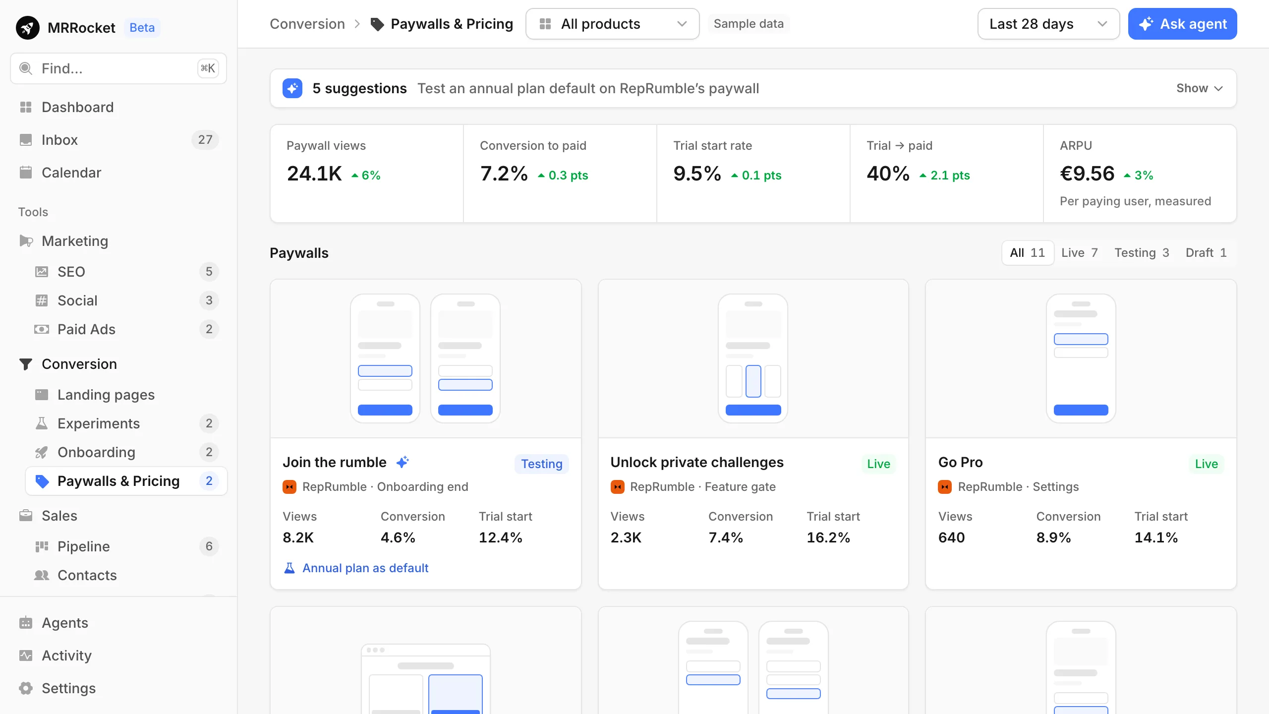Screen dimensions: 1269x714
Task: Open the Social tool
Action: [126, 300]
